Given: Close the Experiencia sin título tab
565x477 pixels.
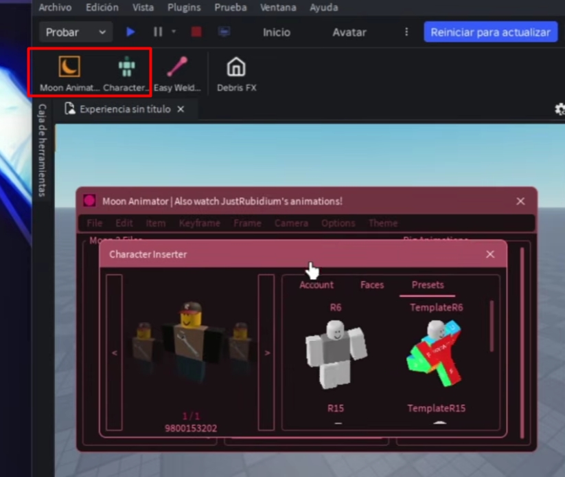Looking at the screenshot, I should 181,109.
